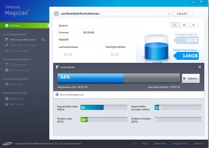
Task: Open OS Optimization menu entry
Action: pyautogui.click(x=18, y=65)
